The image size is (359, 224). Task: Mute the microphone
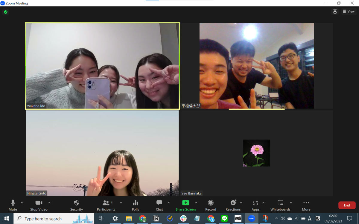[x=13, y=205]
